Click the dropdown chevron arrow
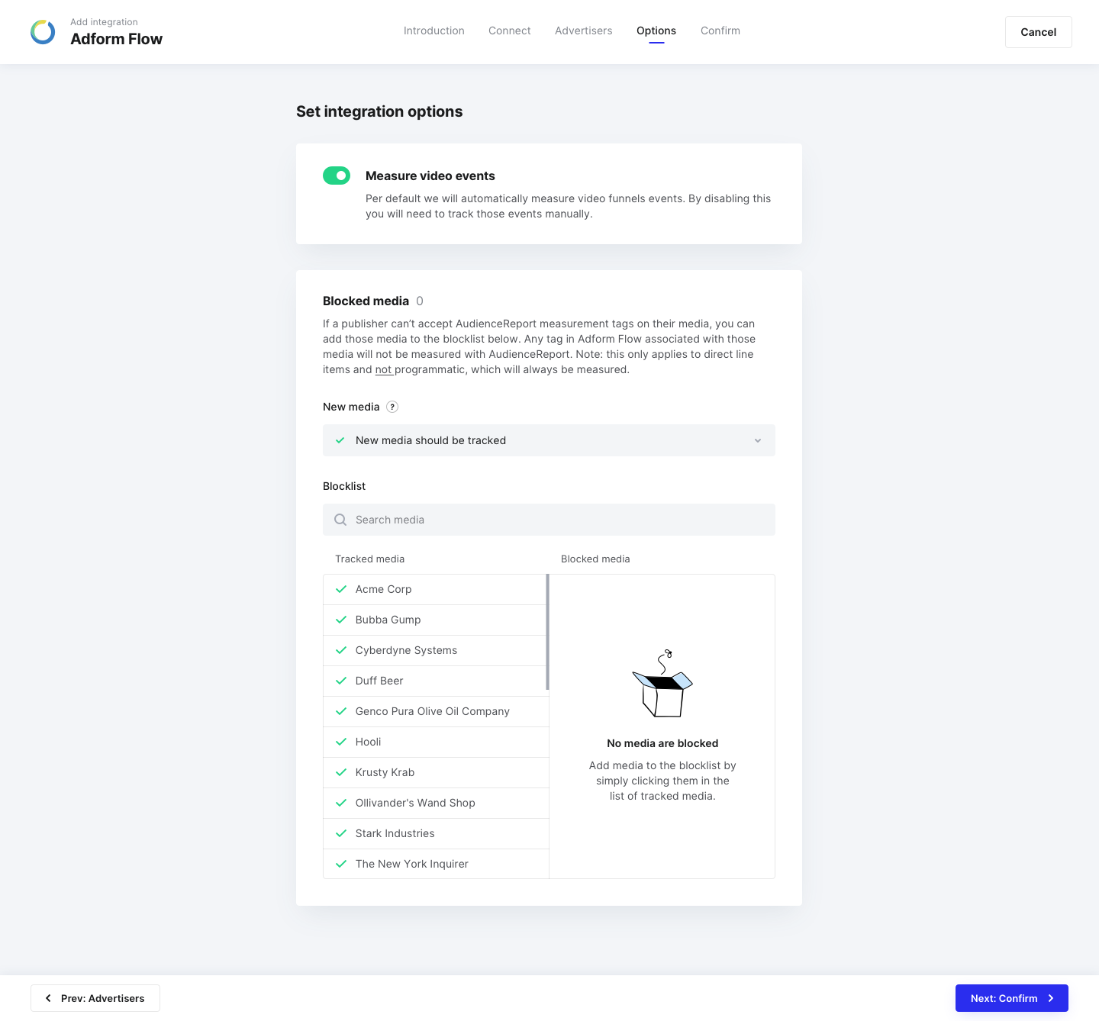 [x=758, y=440]
